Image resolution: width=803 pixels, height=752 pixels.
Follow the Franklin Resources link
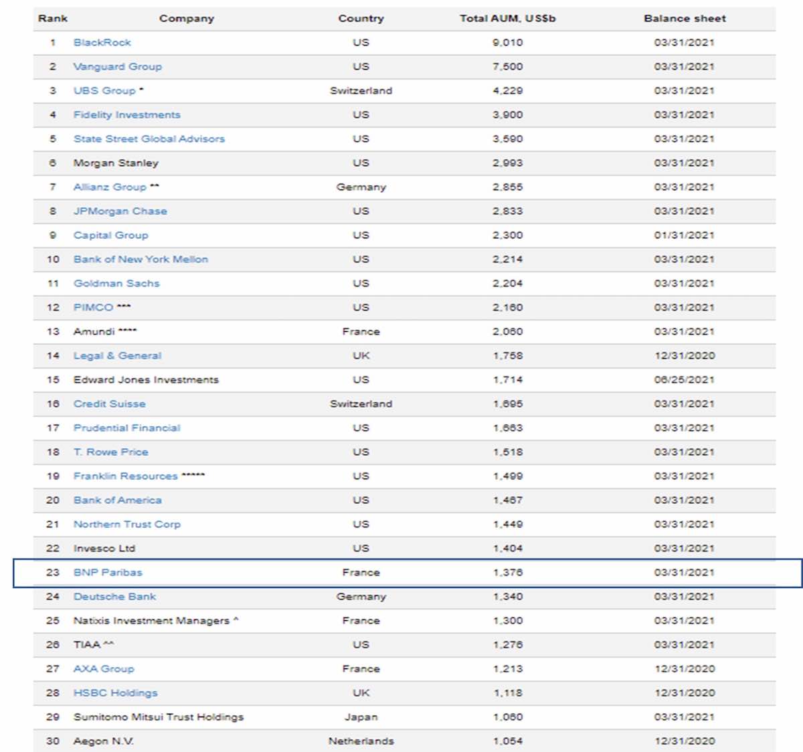[x=126, y=476]
